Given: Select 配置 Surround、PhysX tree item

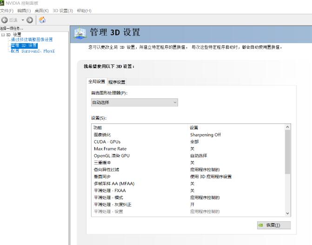Looking at the screenshot, I should 33,51.
